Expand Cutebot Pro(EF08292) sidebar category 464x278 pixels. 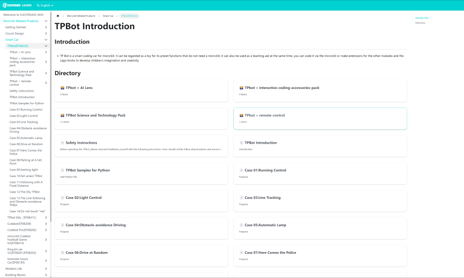tap(46, 230)
